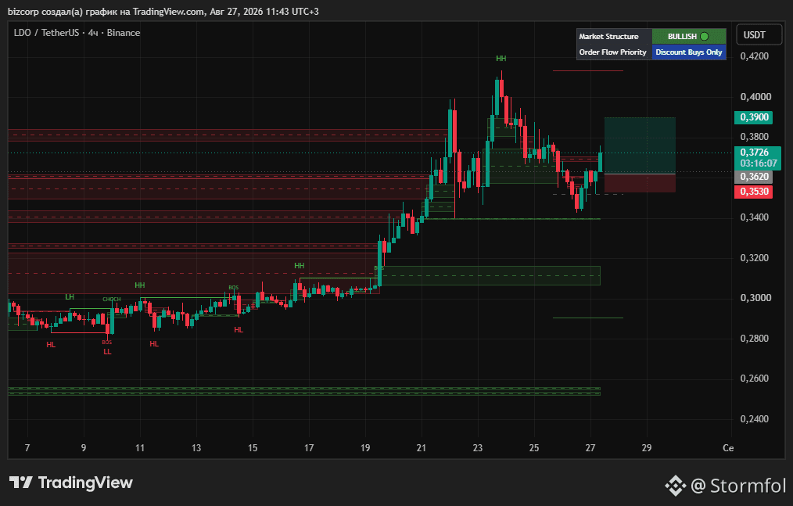Click date 9 on the time axis
Image resolution: width=793 pixels, height=506 pixels.
84,448
